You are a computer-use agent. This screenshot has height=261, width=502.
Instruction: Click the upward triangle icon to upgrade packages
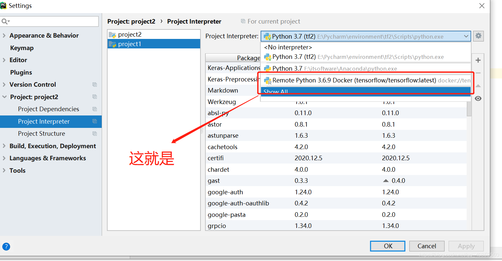click(x=478, y=86)
